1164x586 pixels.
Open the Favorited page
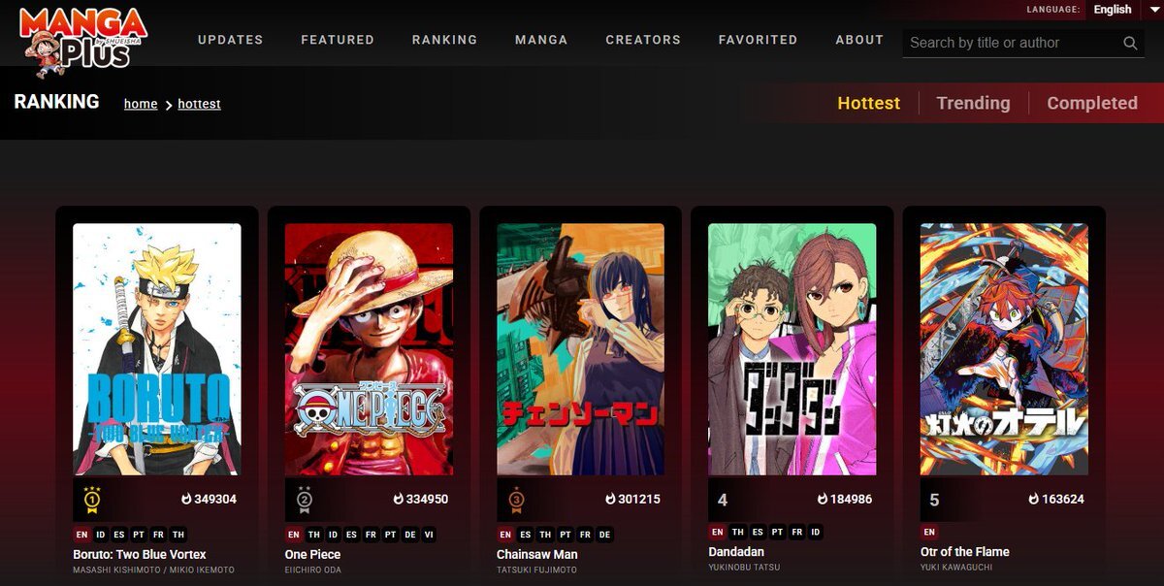click(759, 40)
